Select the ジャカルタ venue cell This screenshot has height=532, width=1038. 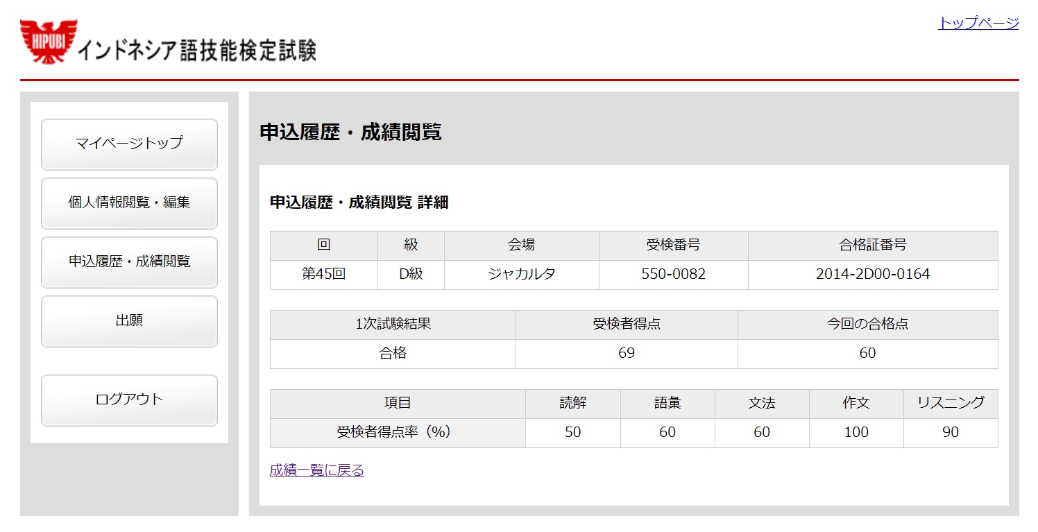click(x=521, y=274)
